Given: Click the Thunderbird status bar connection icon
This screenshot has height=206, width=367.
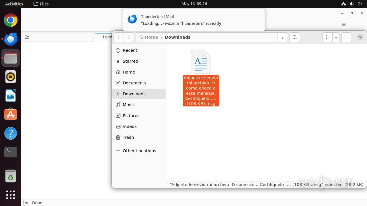Looking at the screenshot, I should [25, 203].
